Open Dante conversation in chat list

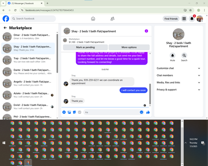coord(28,72)
